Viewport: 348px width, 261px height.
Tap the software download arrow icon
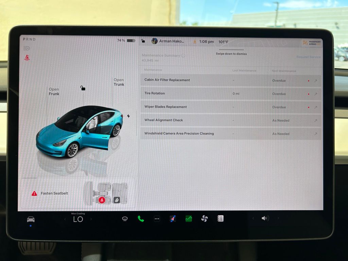click(195, 41)
